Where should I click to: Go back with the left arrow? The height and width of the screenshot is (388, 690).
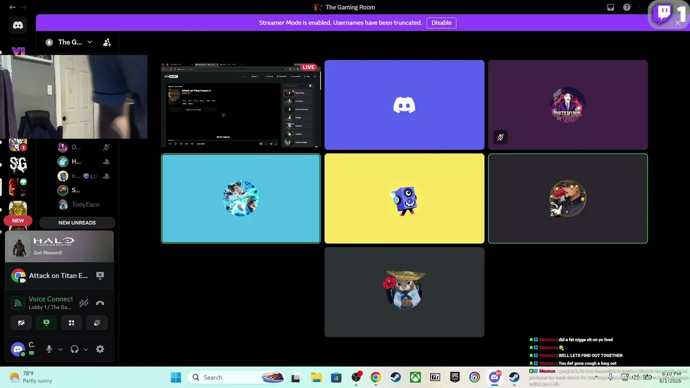(x=12, y=7)
